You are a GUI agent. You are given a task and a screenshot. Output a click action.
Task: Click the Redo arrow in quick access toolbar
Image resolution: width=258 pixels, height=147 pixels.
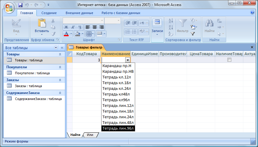point(36,5)
